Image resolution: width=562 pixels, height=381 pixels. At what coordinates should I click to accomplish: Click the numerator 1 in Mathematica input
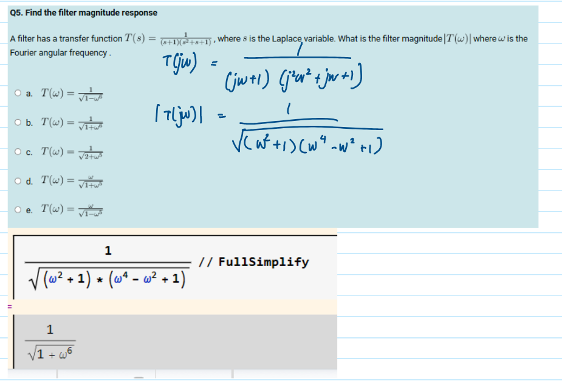coord(108,250)
